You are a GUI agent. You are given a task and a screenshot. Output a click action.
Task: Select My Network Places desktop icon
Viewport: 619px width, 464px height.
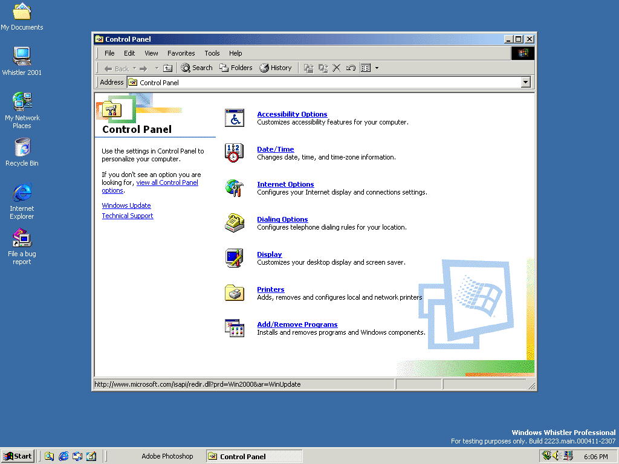[22, 111]
